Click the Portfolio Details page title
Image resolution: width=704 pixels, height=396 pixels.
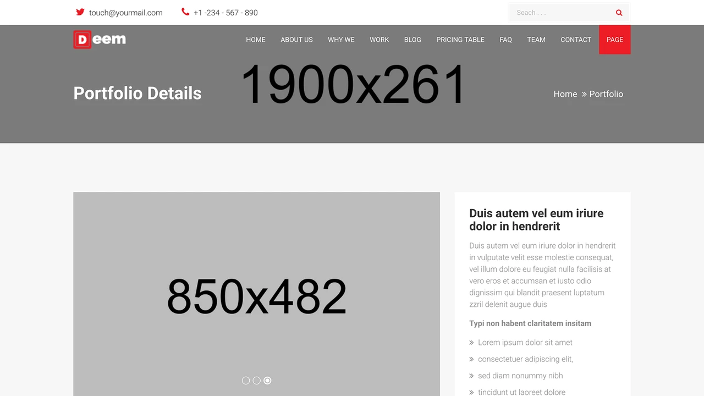click(137, 93)
